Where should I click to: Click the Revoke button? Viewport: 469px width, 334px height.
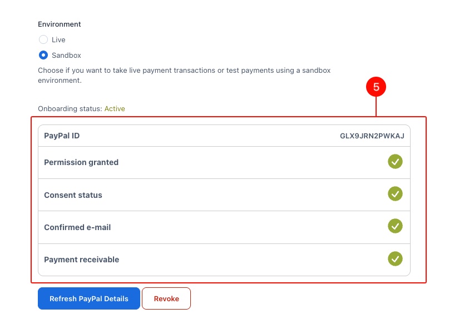coord(166,298)
